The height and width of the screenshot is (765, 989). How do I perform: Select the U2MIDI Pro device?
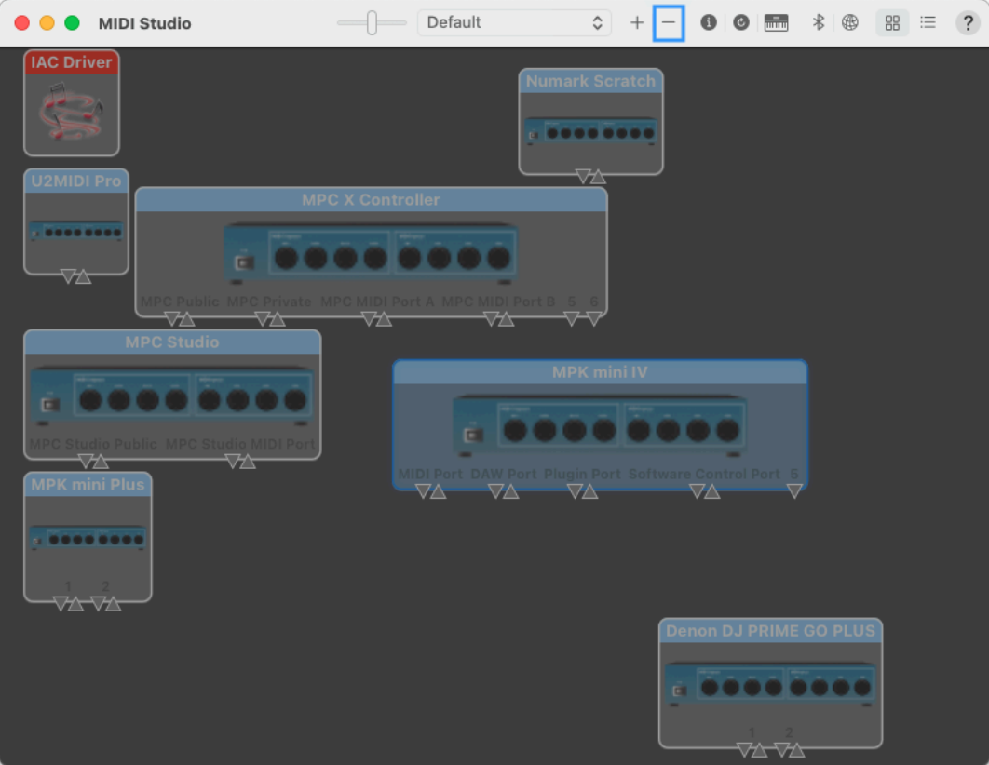(x=76, y=221)
